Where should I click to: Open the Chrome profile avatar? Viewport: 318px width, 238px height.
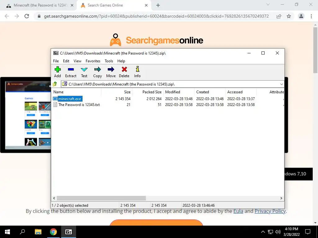click(x=301, y=16)
